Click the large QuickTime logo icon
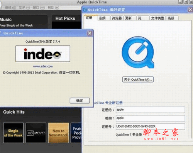The height and width of the screenshot is (153, 193). point(138,52)
